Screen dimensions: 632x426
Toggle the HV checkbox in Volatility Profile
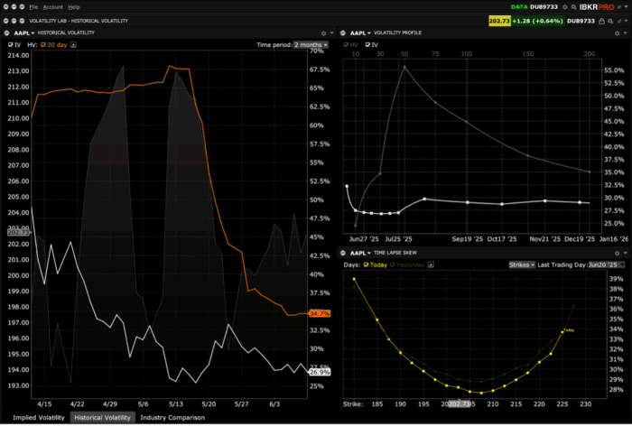[346, 45]
